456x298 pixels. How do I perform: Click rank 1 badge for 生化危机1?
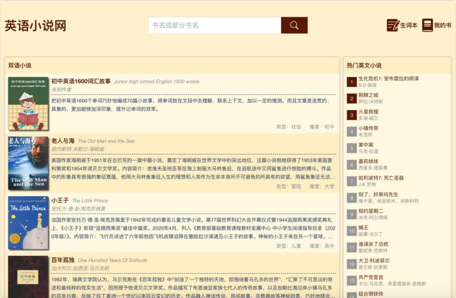pos(351,82)
